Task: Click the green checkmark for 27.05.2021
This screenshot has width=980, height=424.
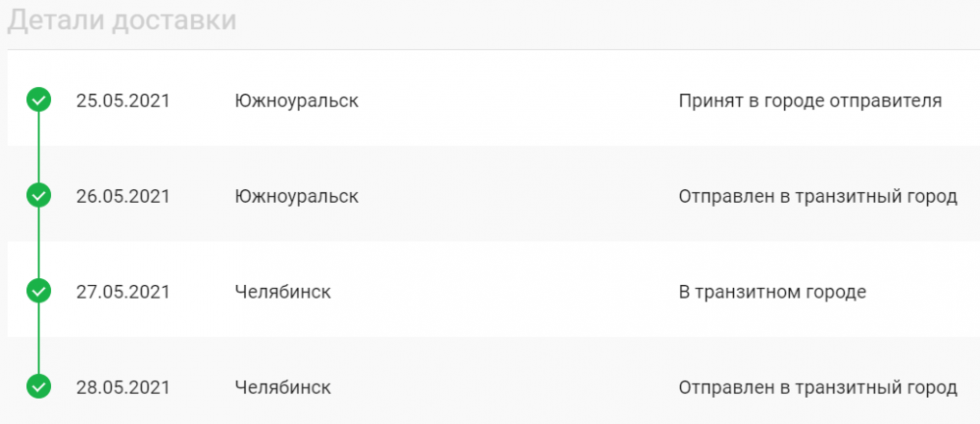Action: [38, 291]
